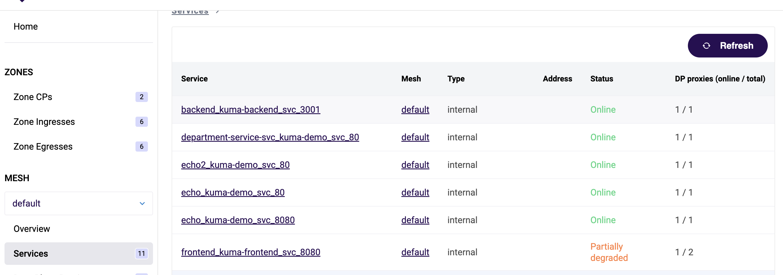Go to Home in the sidebar
Viewport: 783px width, 275px height.
[x=25, y=26]
